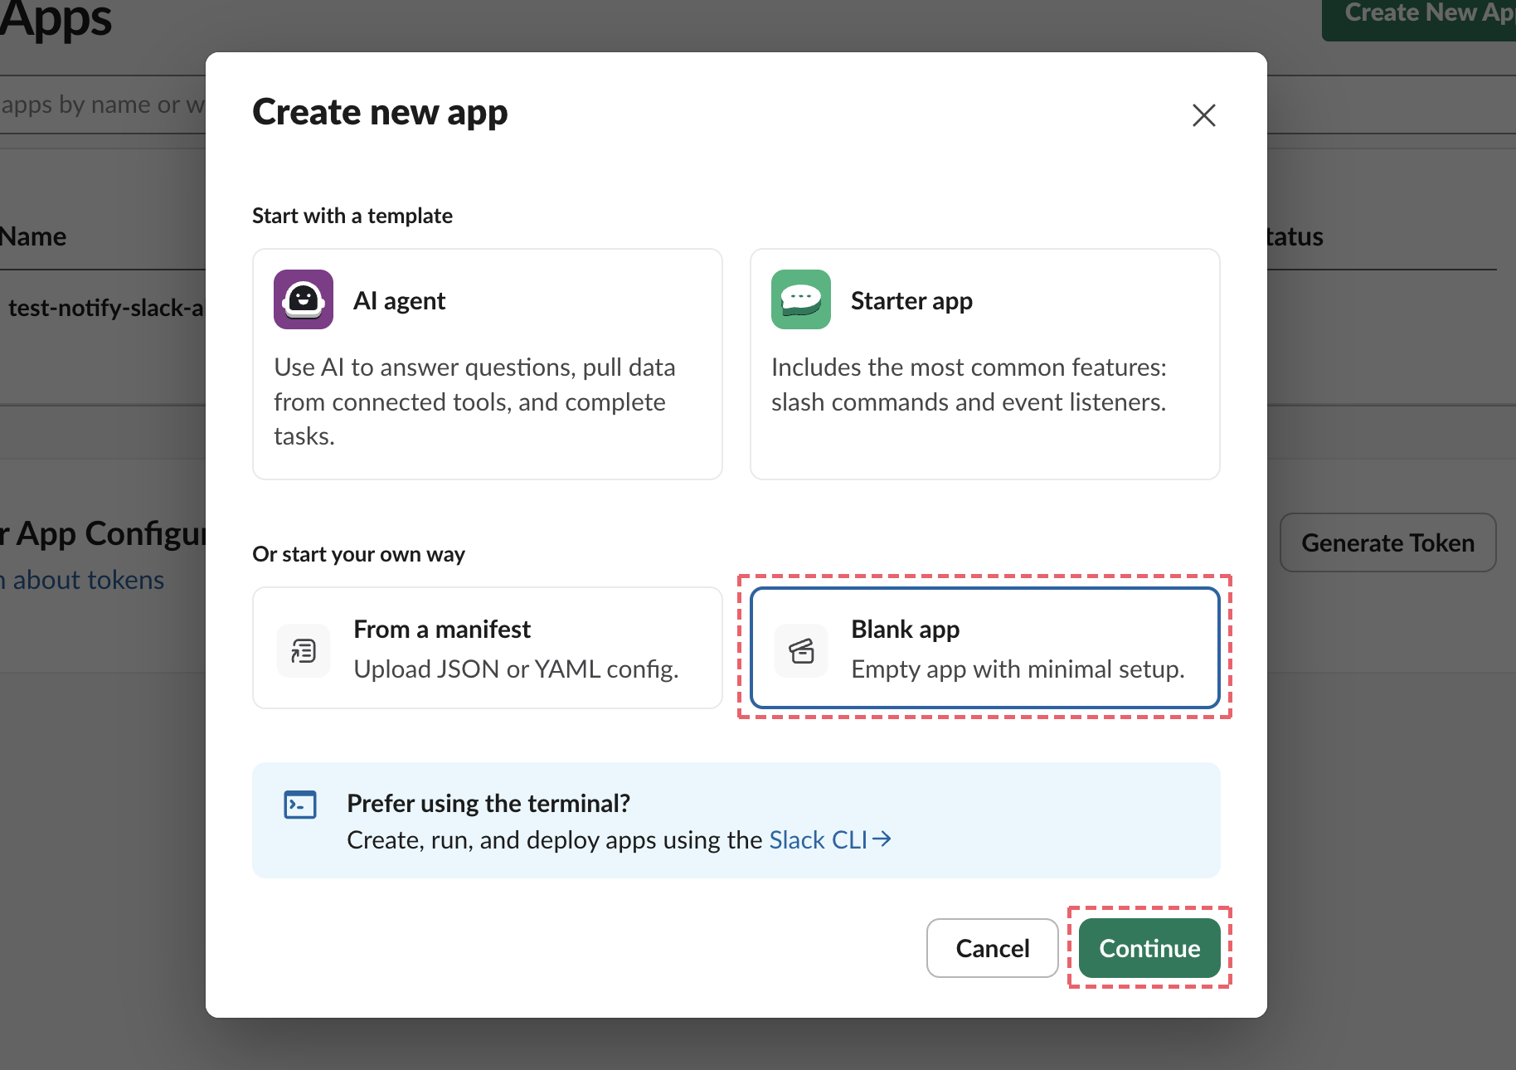Screen dimensions: 1516x1070
Task: Click the From a manifest document icon
Action: 304,651
